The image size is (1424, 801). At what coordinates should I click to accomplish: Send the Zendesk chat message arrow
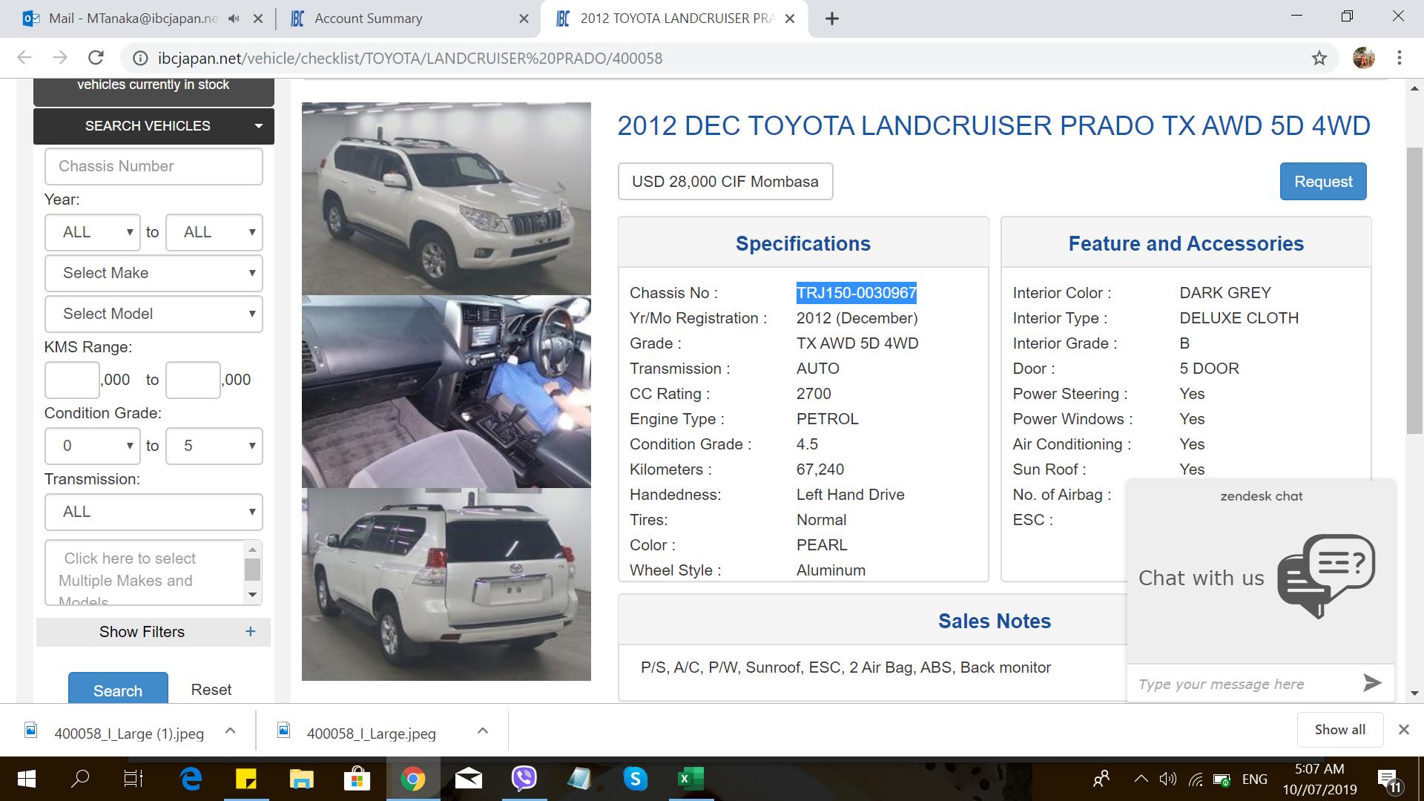click(1372, 683)
